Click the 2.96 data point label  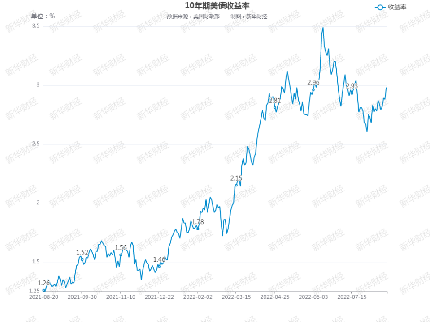313,83
